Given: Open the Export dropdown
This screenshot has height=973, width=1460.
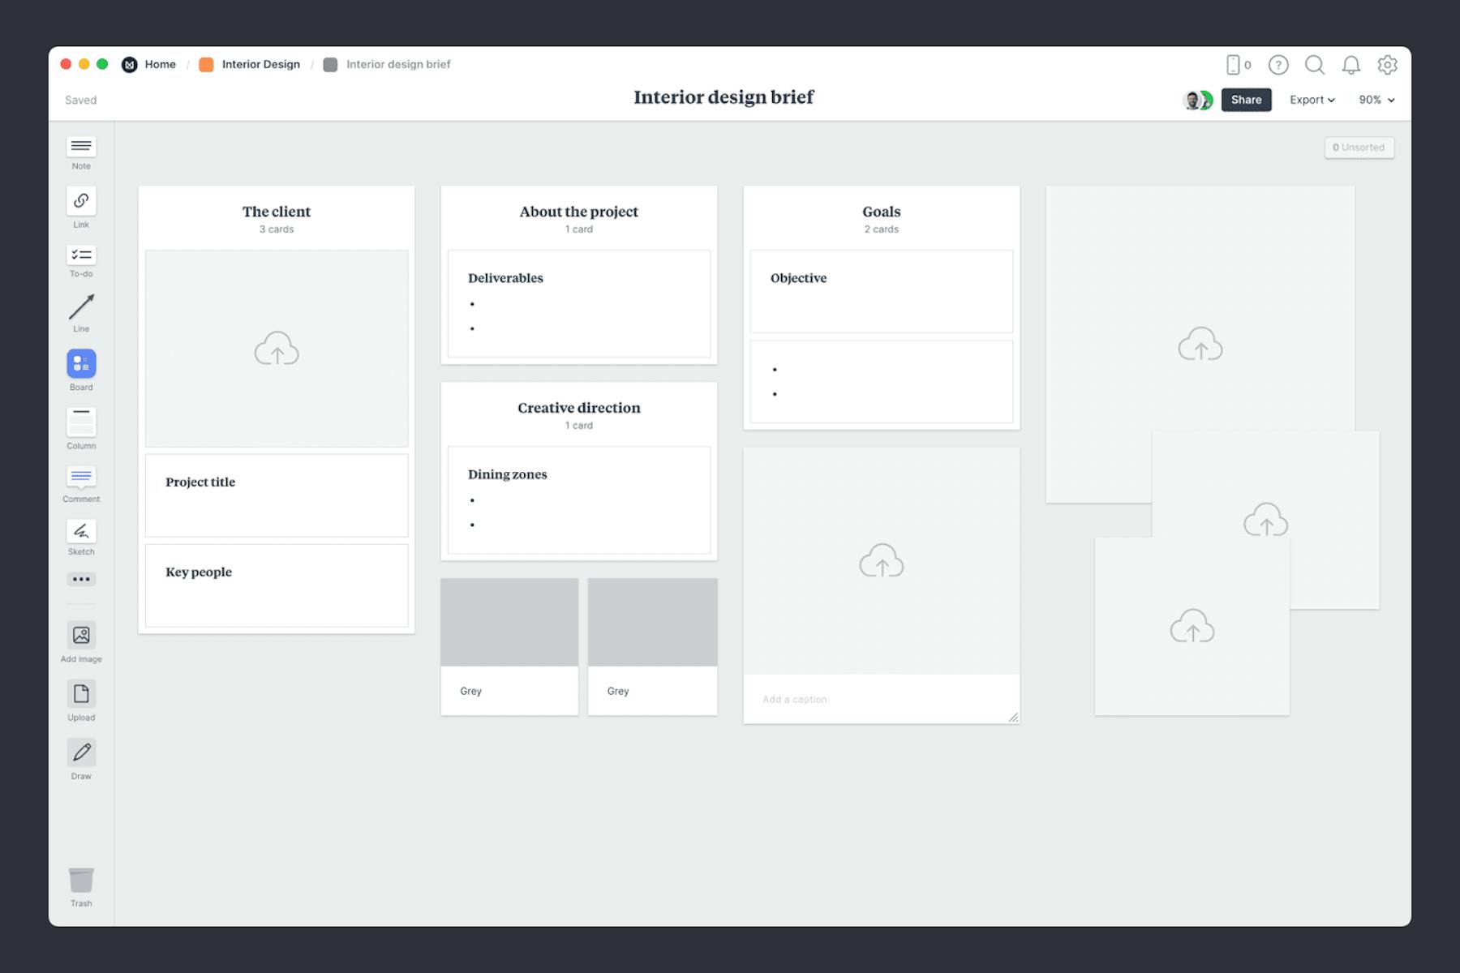Looking at the screenshot, I should [x=1311, y=100].
